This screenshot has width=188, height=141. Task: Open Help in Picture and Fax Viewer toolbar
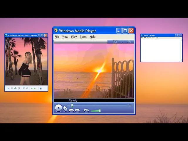coord(41,88)
